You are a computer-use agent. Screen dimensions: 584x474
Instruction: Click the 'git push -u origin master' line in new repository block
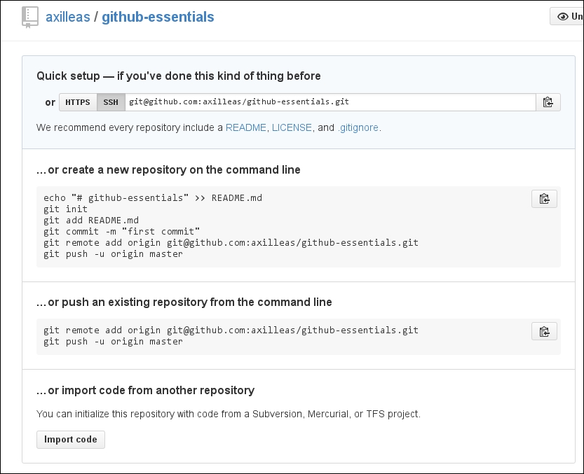pyautogui.click(x=113, y=254)
